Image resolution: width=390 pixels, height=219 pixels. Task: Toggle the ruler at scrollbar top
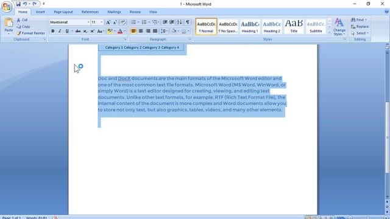(388, 47)
